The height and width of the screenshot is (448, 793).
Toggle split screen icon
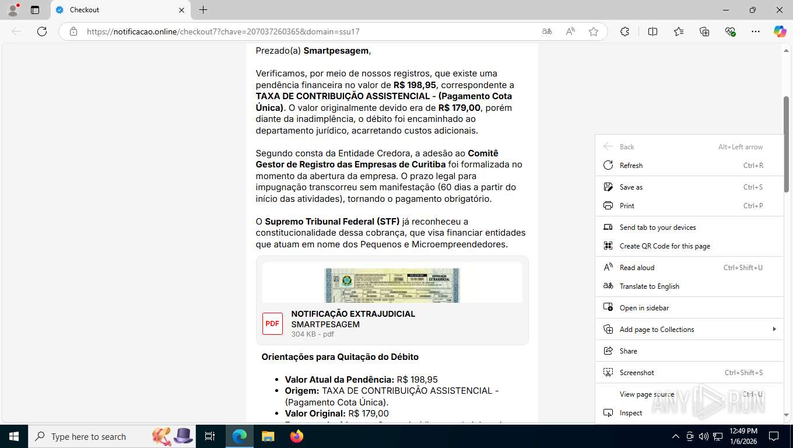652,32
